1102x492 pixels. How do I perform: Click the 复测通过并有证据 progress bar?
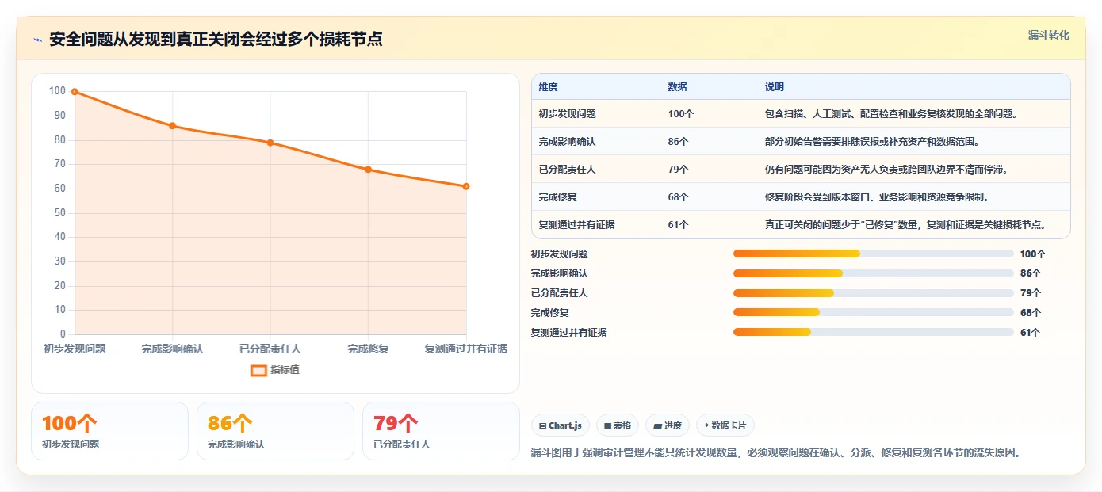coord(874,333)
